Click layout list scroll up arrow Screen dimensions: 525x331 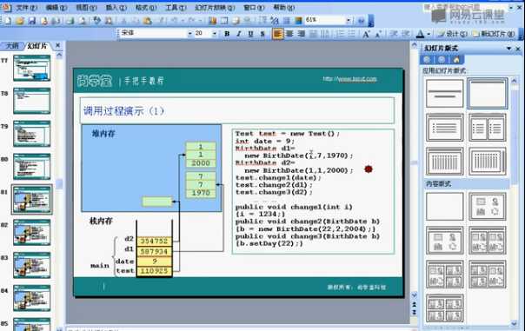click(x=514, y=81)
